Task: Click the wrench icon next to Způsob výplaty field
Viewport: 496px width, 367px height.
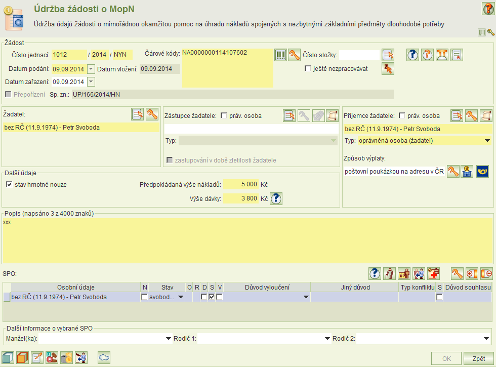Action: coord(453,172)
